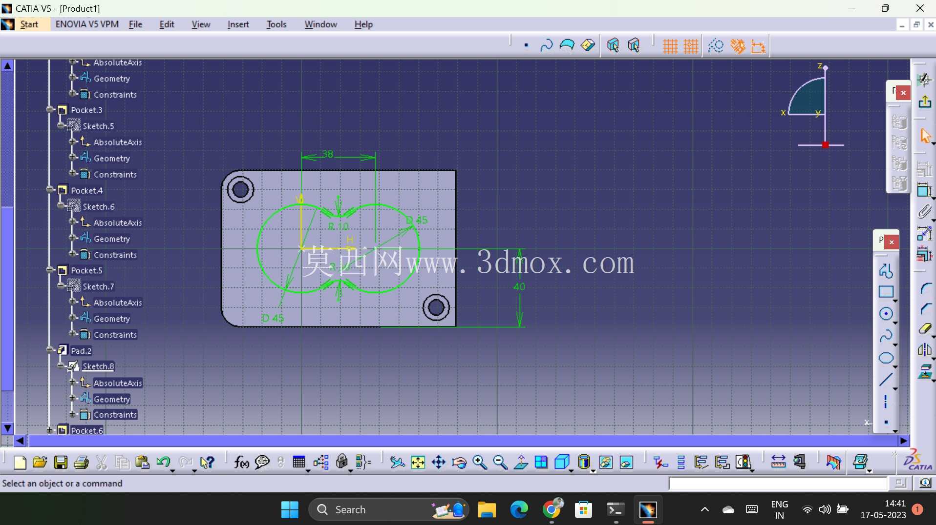
Task: Collapse the Pocket.5 tree node
Action: coord(50,270)
